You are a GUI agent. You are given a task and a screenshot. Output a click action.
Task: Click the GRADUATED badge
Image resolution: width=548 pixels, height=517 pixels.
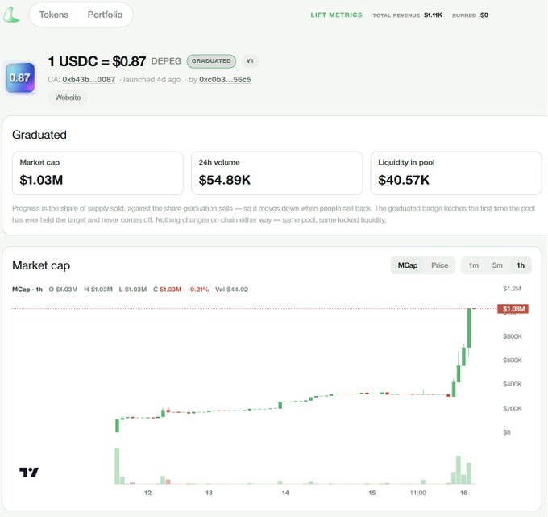pyautogui.click(x=211, y=60)
